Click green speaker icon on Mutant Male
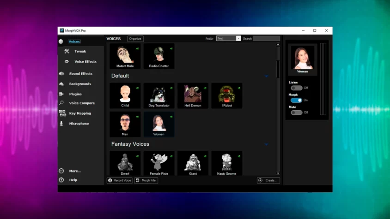 pyautogui.click(x=137, y=49)
